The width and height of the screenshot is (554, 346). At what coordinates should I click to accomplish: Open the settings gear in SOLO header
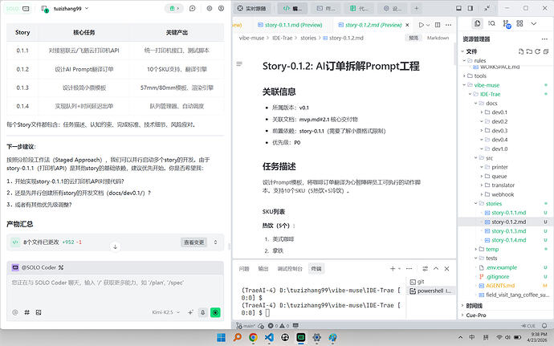click(x=210, y=9)
